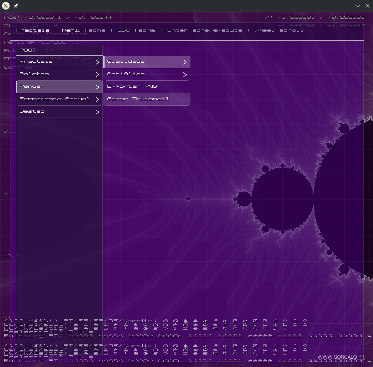Click the 'ESC fecha' hint text
The width and height of the screenshot is (373, 367).
[x=136, y=30]
